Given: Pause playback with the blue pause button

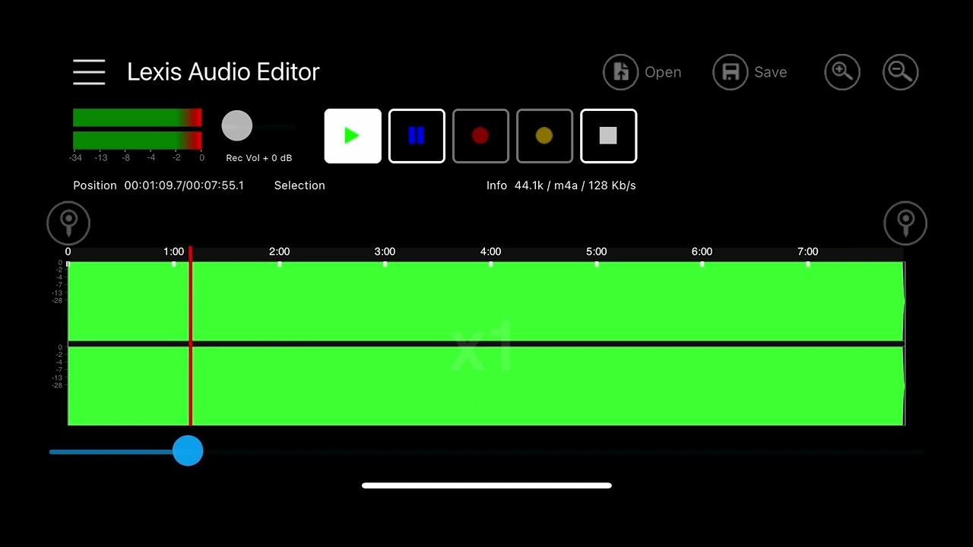Looking at the screenshot, I should [x=417, y=136].
